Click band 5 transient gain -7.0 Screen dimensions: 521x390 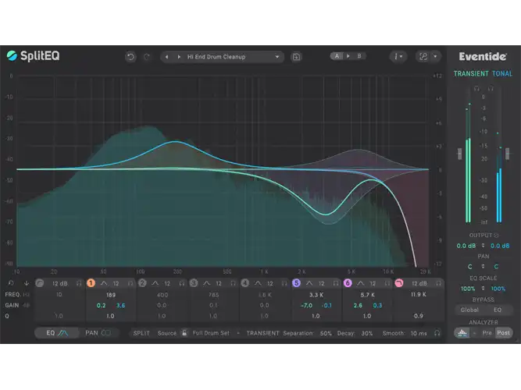click(x=306, y=305)
